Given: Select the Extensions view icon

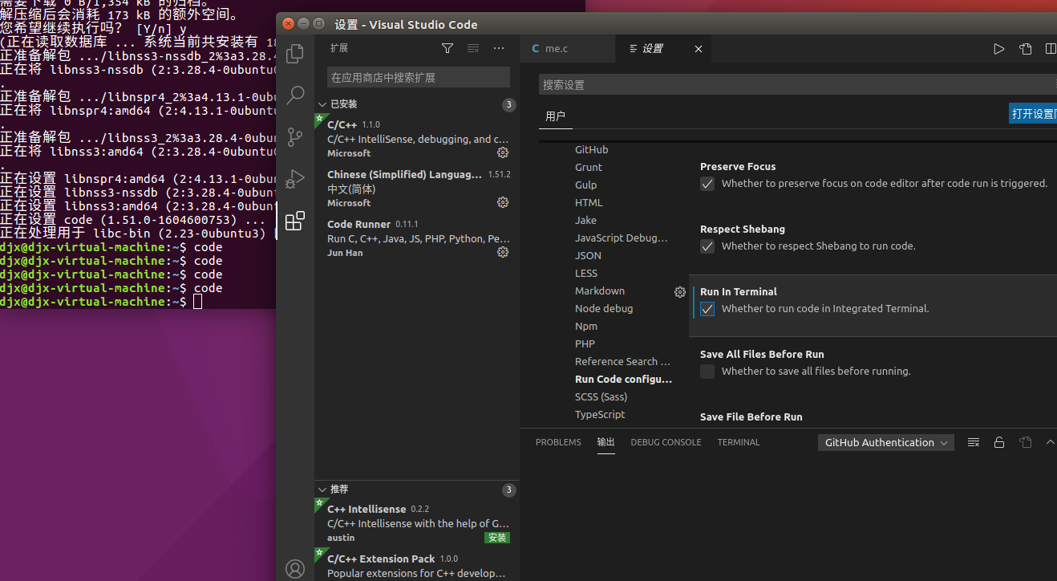Looking at the screenshot, I should pyautogui.click(x=295, y=221).
